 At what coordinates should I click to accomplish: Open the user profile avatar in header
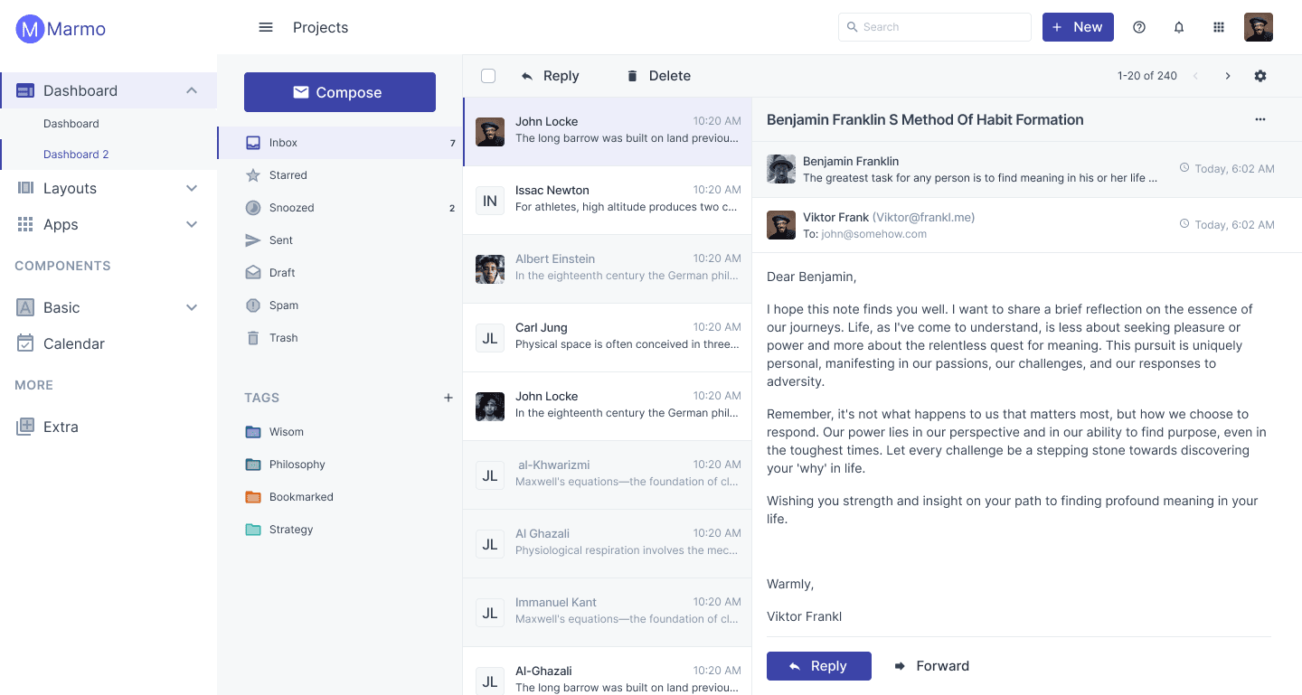tap(1259, 27)
